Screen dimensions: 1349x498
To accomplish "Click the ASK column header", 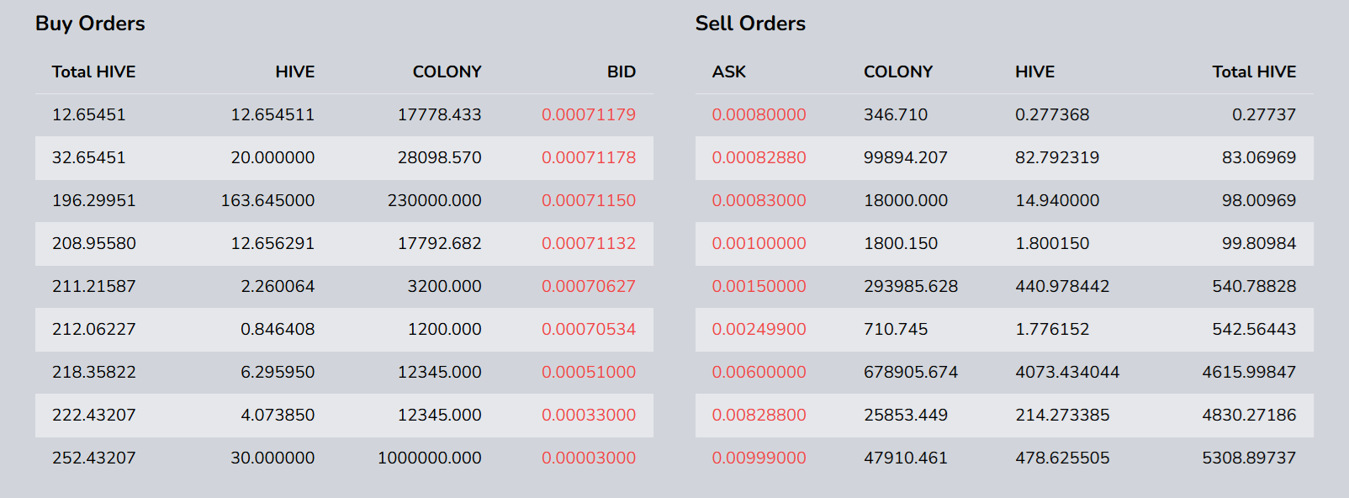I will click(728, 72).
